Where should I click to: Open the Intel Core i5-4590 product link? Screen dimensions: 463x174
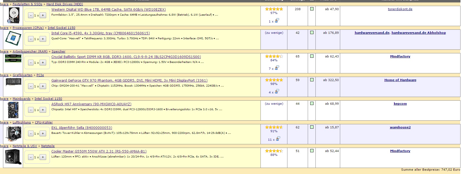click(x=101, y=33)
